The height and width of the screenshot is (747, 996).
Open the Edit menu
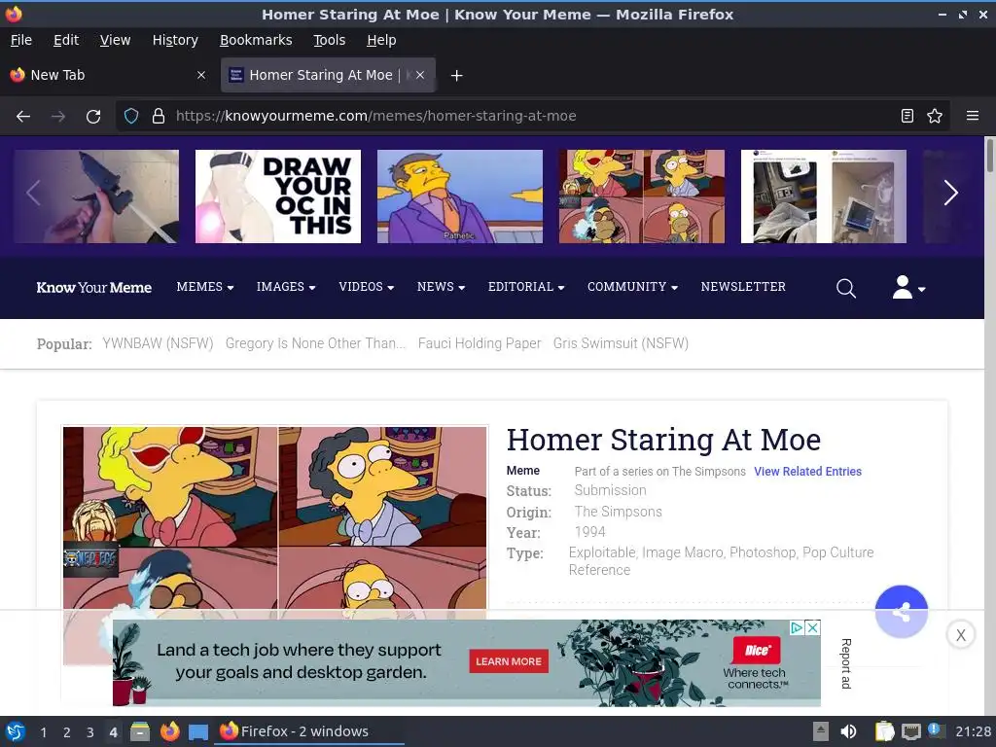[66, 40]
